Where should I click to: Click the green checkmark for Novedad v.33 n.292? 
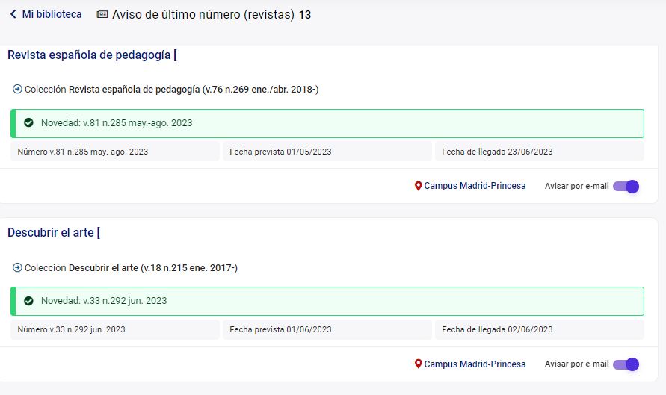tap(28, 301)
